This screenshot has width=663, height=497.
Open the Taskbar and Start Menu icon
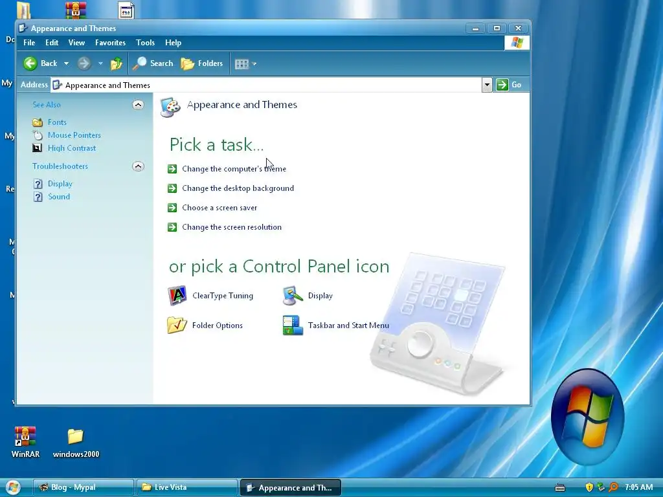pyautogui.click(x=293, y=326)
